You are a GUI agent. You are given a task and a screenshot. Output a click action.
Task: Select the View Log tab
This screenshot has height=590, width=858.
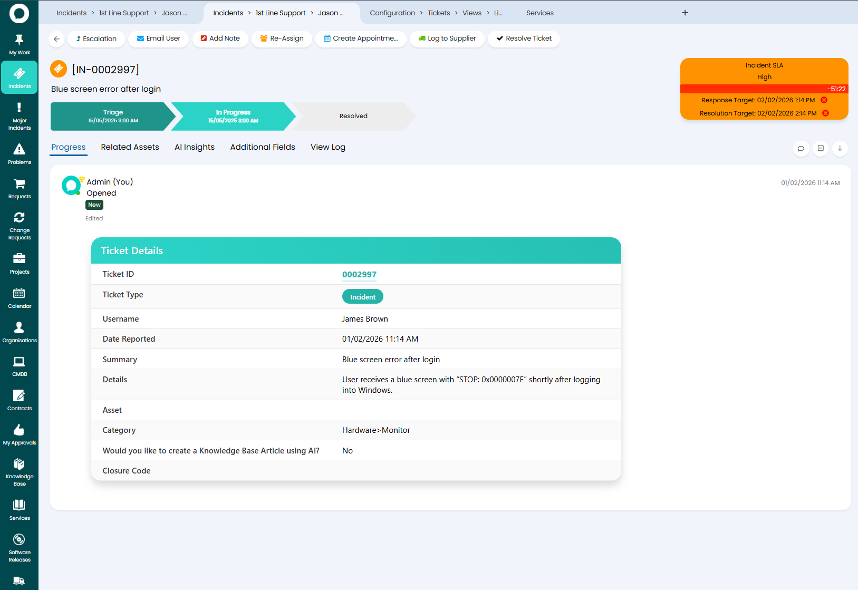point(327,147)
